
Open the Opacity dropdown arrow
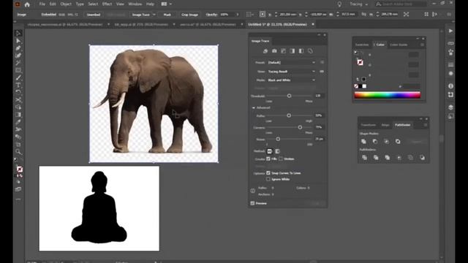click(x=238, y=15)
